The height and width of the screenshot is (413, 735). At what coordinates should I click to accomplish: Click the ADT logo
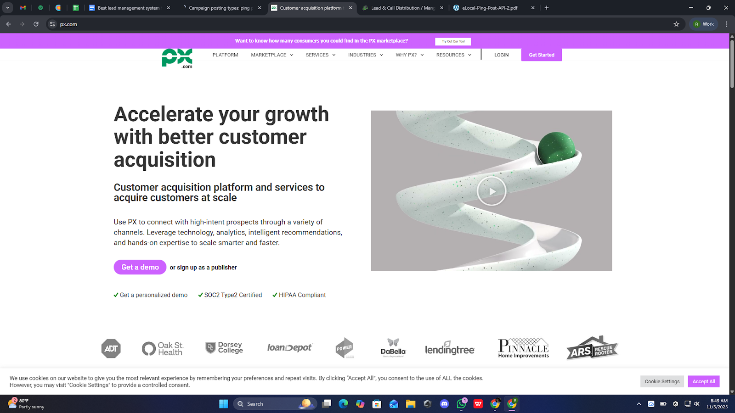pyautogui.click(x=111, y=349)
